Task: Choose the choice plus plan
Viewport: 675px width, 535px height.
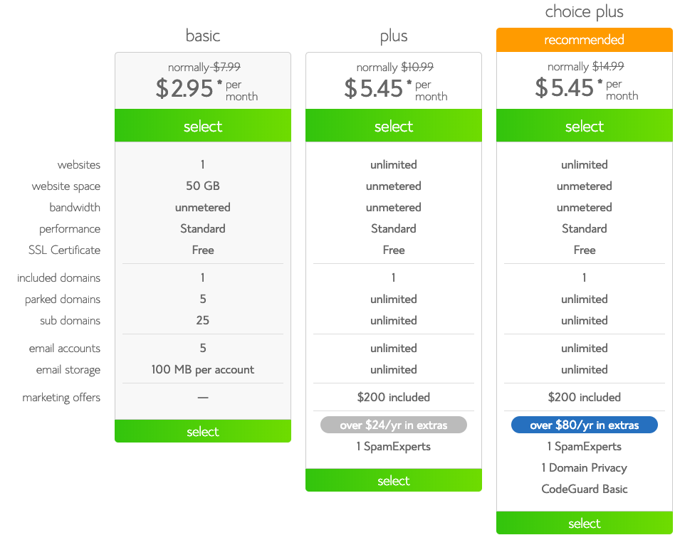Action: (584, 125)
